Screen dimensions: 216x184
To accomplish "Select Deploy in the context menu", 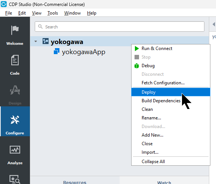I will pos(171,92).
